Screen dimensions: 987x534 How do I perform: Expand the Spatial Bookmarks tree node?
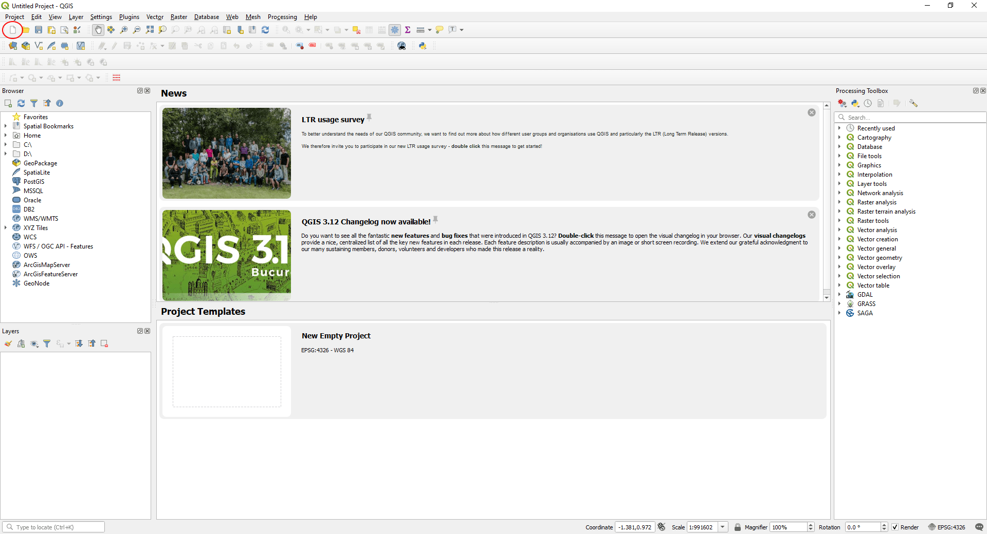click(6, 126)
